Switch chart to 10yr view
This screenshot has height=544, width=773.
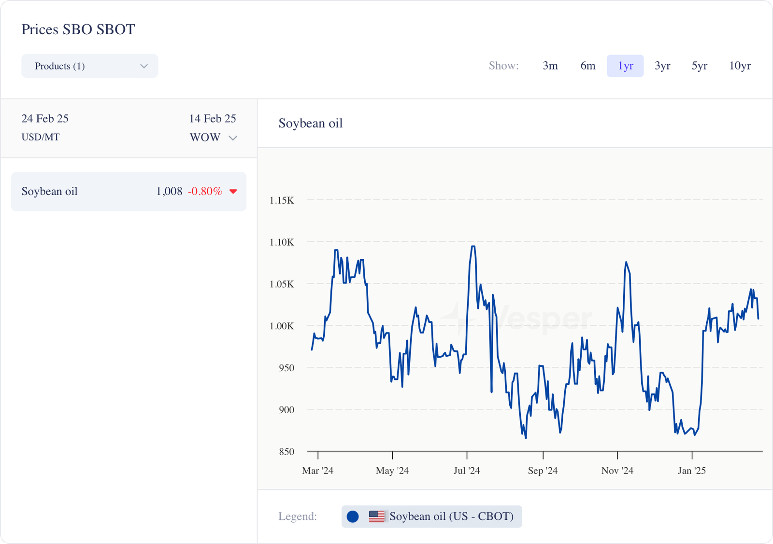(739, 66)
